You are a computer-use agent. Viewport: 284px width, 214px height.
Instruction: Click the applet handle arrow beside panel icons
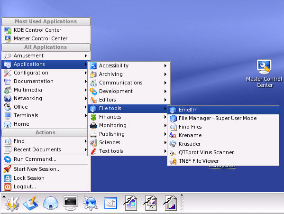tap(182, 195)
